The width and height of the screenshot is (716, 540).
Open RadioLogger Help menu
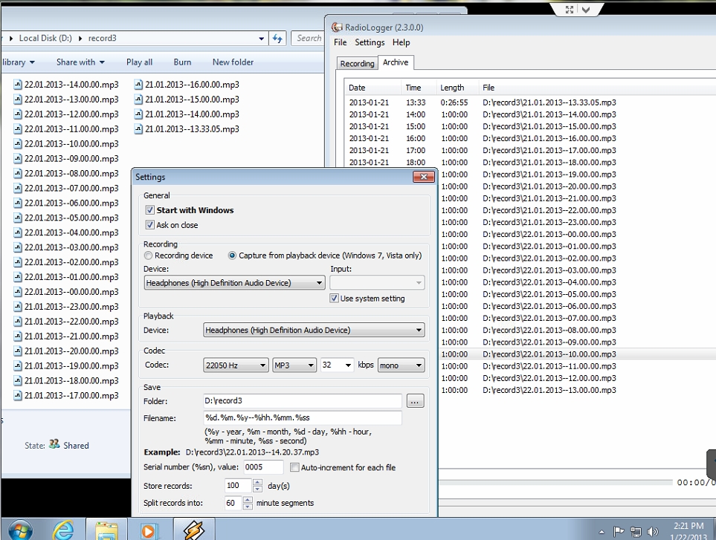pyautogui.click(x=401, y=42)
